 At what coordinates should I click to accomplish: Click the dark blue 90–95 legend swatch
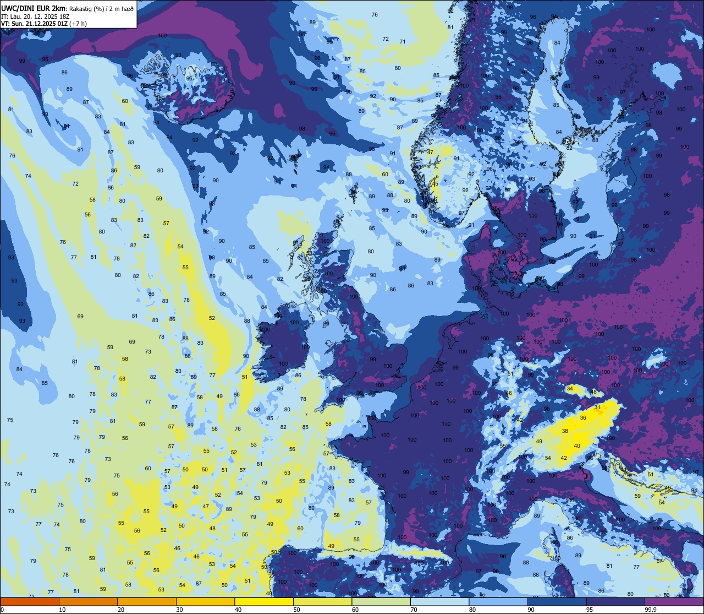point(557,601)
